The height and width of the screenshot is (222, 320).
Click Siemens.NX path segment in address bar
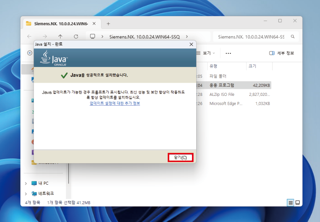click(x=145, y=37)
